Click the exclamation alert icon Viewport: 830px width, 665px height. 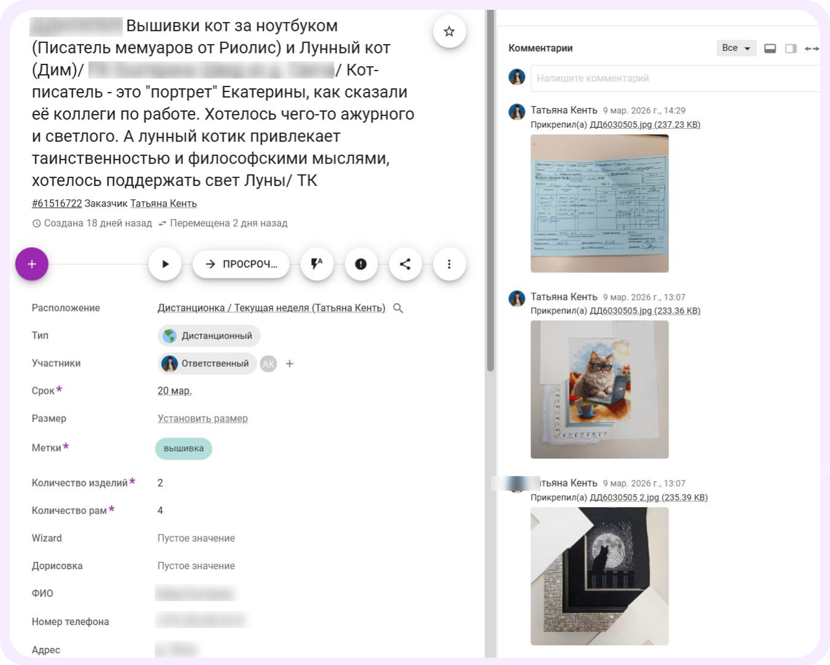coord(361,264)
